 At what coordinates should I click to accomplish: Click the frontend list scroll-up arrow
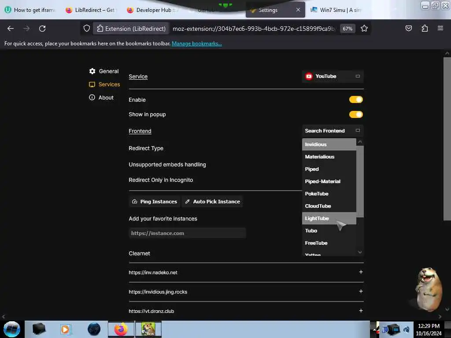pyautogui.click(x=360, y=142)
